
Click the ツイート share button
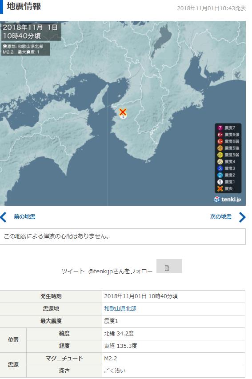coord(73,271)
